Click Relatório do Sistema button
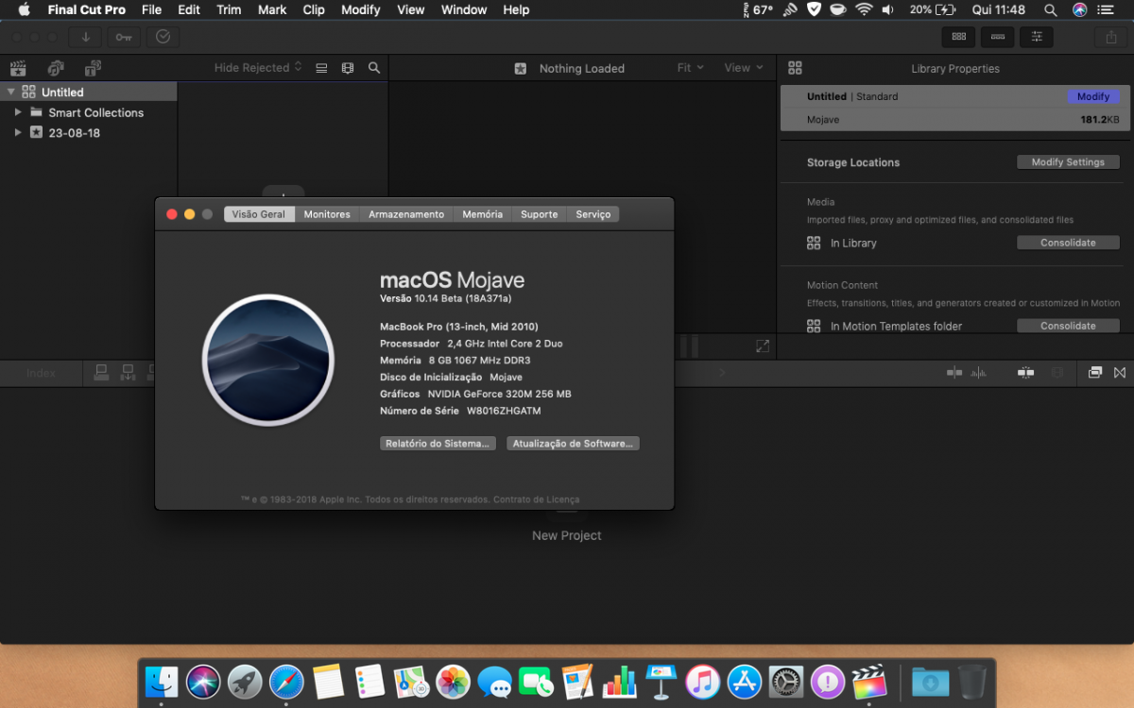Viewport: 1134px width, 708px height. tap(438, 444)
